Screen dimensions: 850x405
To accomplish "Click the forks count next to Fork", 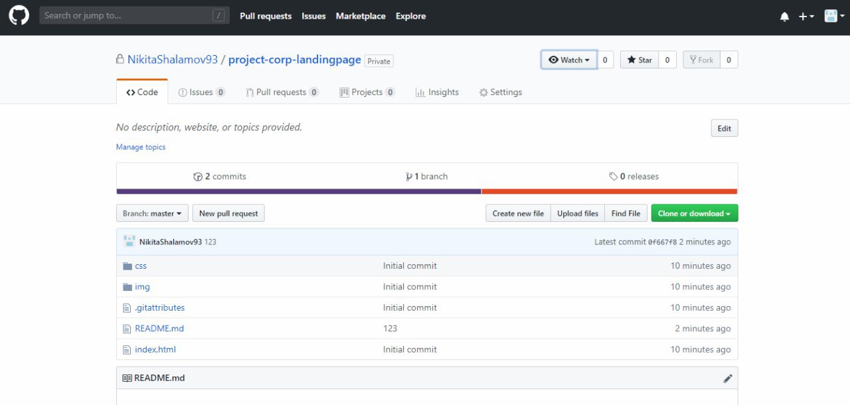I will click(x=728, y=60).
